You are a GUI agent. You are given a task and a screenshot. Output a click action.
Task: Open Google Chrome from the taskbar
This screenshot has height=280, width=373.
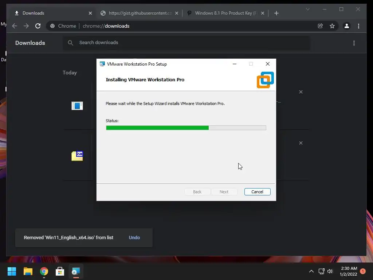click(x=44, y=271)
